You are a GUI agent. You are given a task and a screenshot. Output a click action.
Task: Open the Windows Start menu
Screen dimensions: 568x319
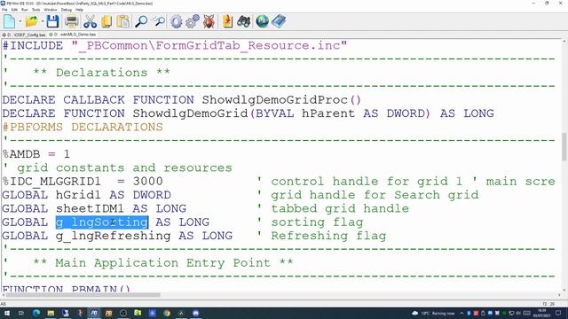[x=6, y=313]
